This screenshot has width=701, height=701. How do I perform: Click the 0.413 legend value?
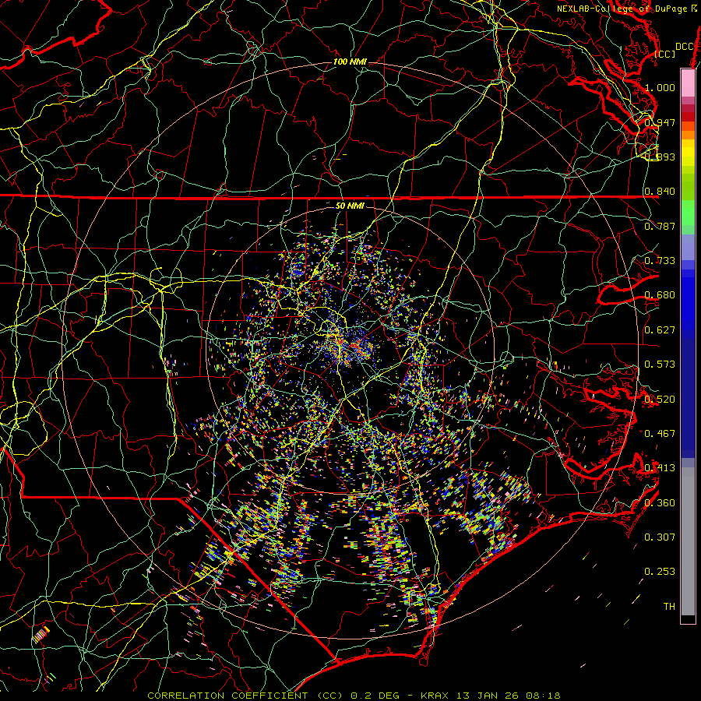click(660, 468)
